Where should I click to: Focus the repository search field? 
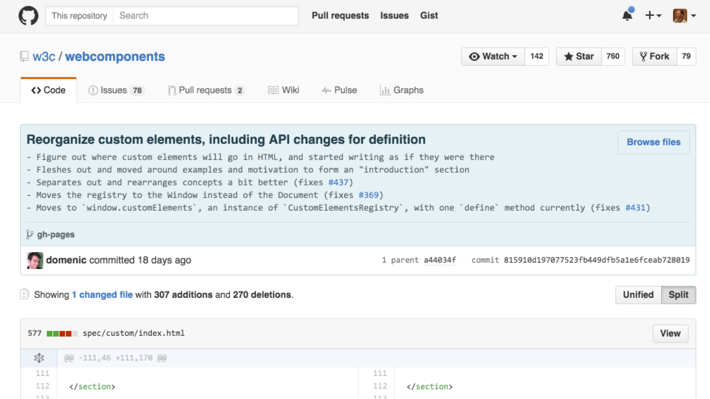[206, 16]
